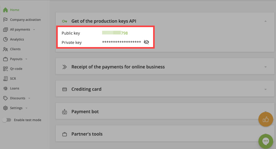Expand the Discounts submenu
276x149 pixels.
[29, 98]
